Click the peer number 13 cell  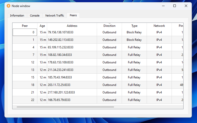(x=25, y=70)
